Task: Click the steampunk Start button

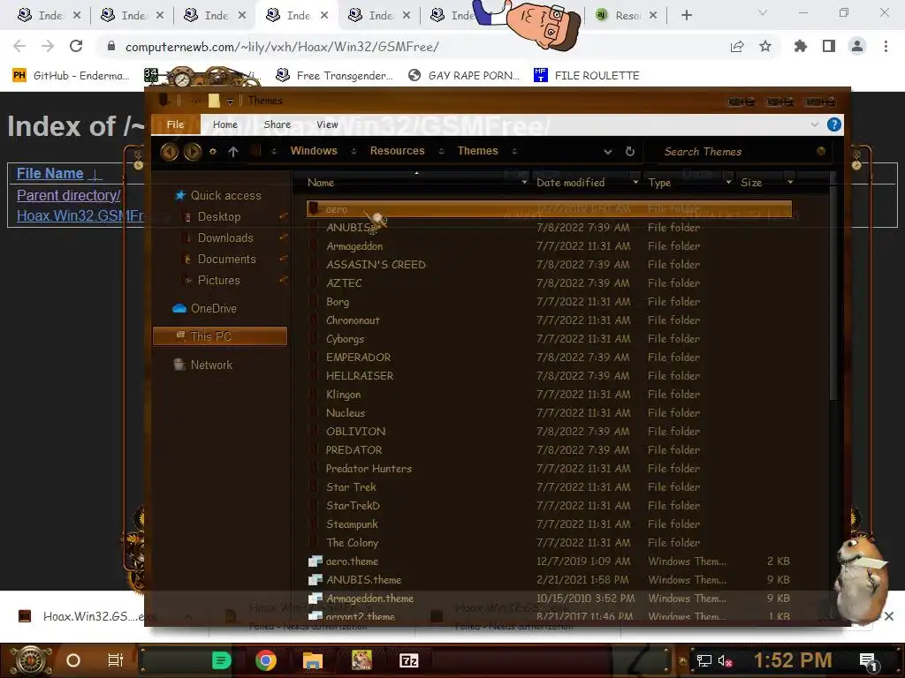Action: click(x=30, y=660)
